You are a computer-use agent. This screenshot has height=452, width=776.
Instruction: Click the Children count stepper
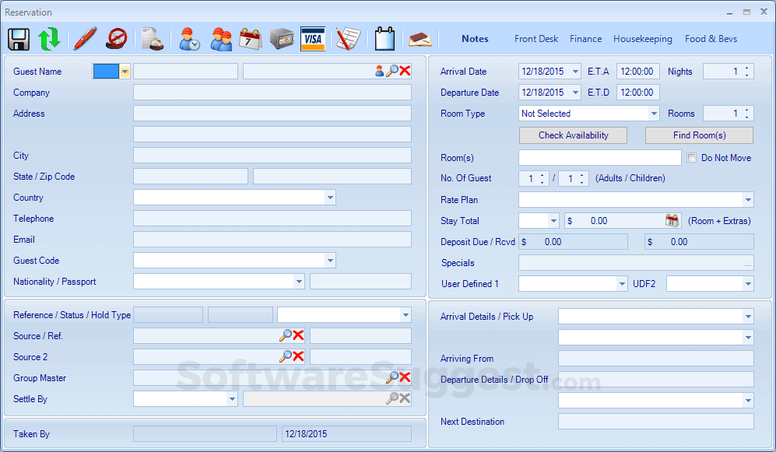point(582,178)
